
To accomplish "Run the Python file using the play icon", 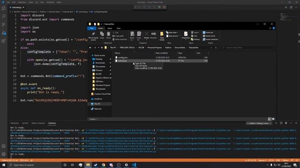I will (286, 7).
